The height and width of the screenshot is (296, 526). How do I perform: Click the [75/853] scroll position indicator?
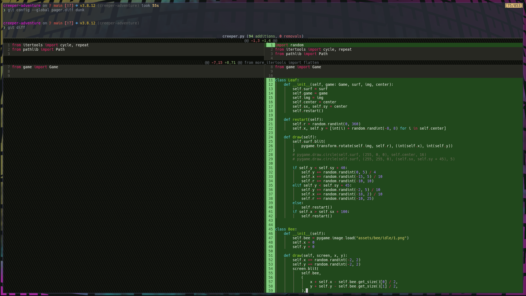tap(514, 5)
